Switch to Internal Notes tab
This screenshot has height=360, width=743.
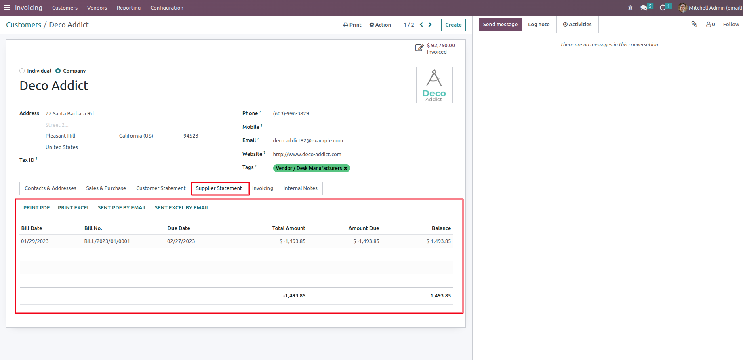301,188
